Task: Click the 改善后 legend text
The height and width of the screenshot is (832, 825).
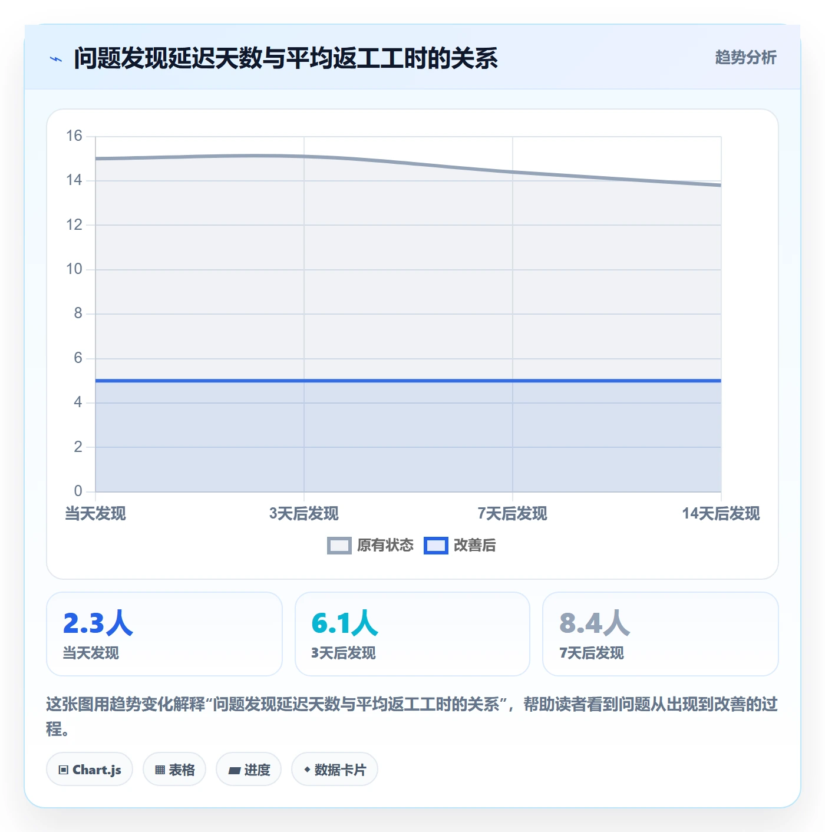Action: point(475,546)
